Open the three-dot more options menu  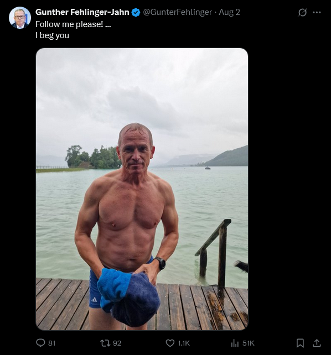click(317, 12)
